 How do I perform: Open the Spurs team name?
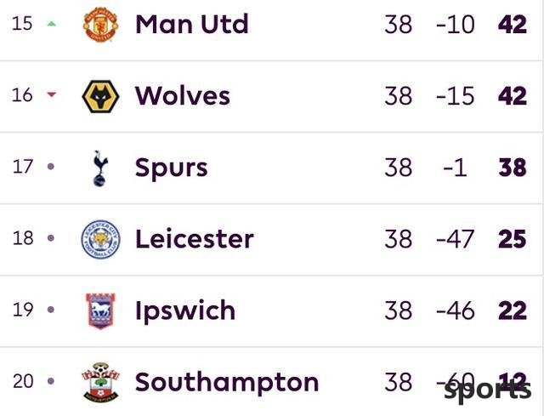(x=172, y=168)
